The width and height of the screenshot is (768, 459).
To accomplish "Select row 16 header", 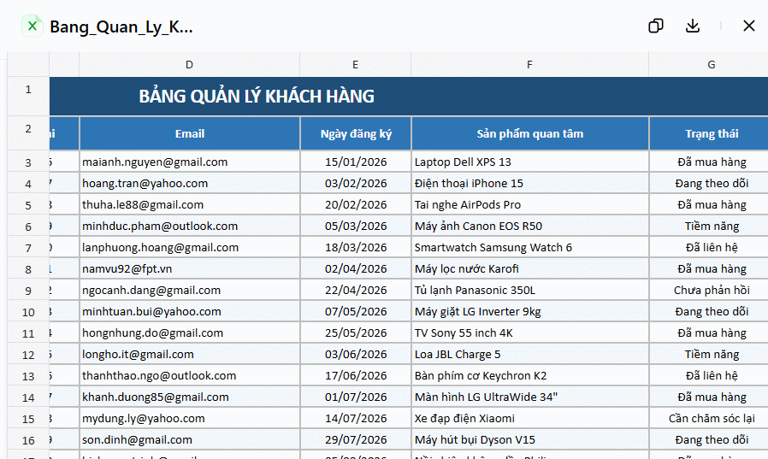I will click(x=28, y=440).
